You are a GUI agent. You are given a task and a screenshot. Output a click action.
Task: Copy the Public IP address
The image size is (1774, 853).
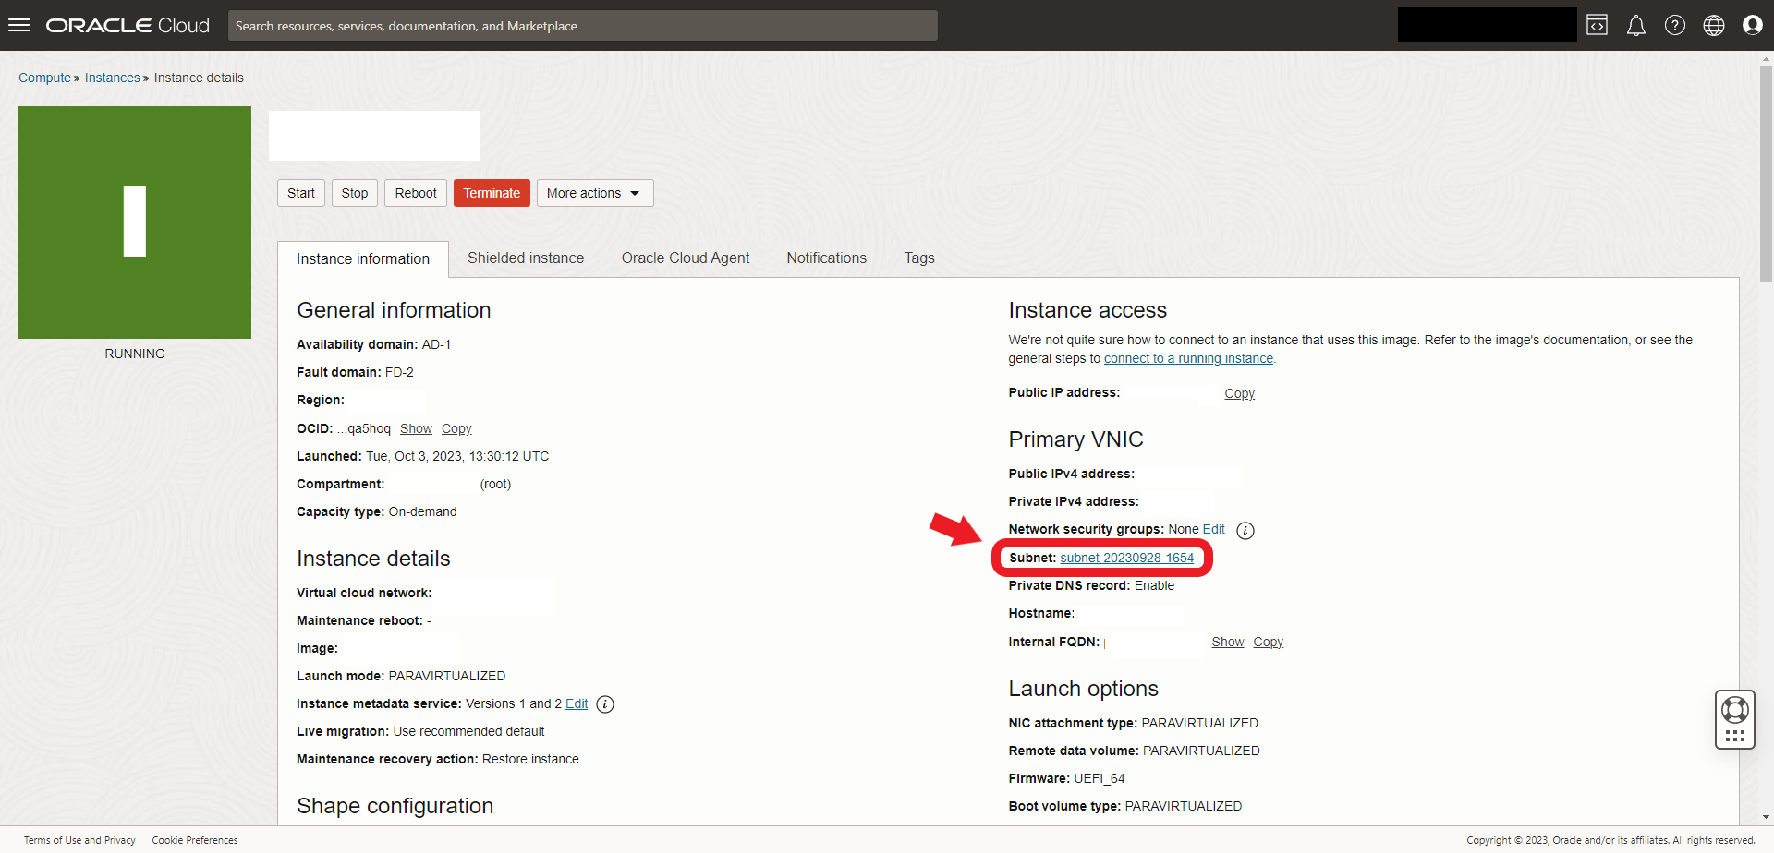(x=1239, y=393)
